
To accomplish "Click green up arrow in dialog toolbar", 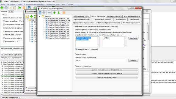I will 54,13.
